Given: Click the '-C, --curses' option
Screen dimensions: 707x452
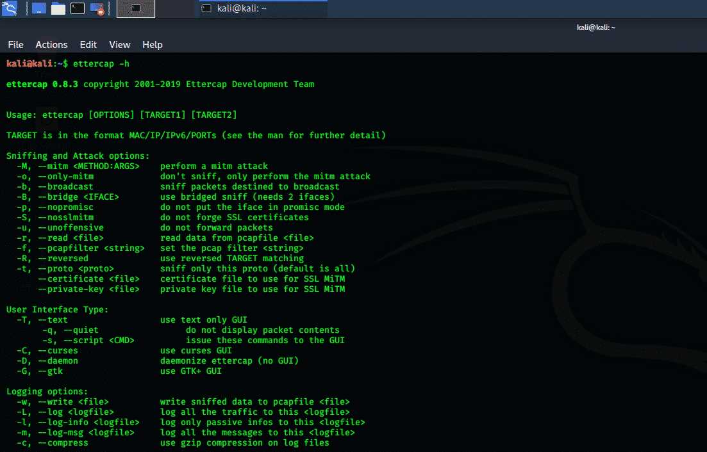Looking at the screenshot, I should click(47, 350).
